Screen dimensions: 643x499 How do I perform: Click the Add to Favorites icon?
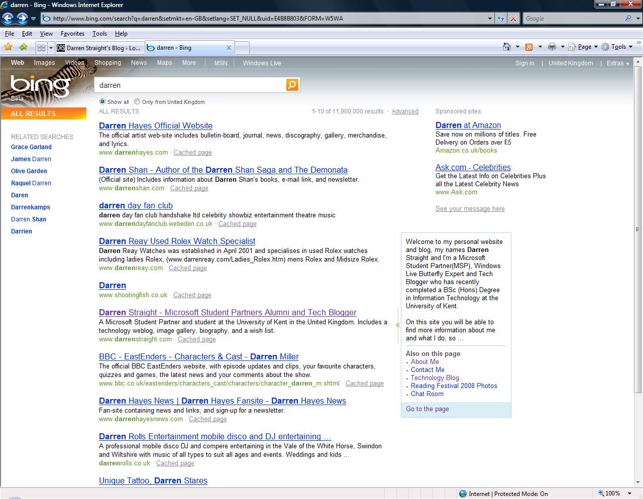pyautogui.click(x=23, y=47)
